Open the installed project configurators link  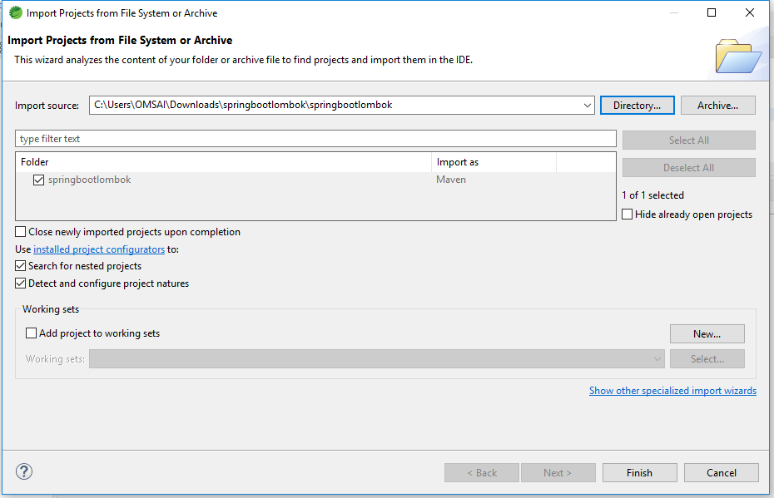tap(99, 249)
